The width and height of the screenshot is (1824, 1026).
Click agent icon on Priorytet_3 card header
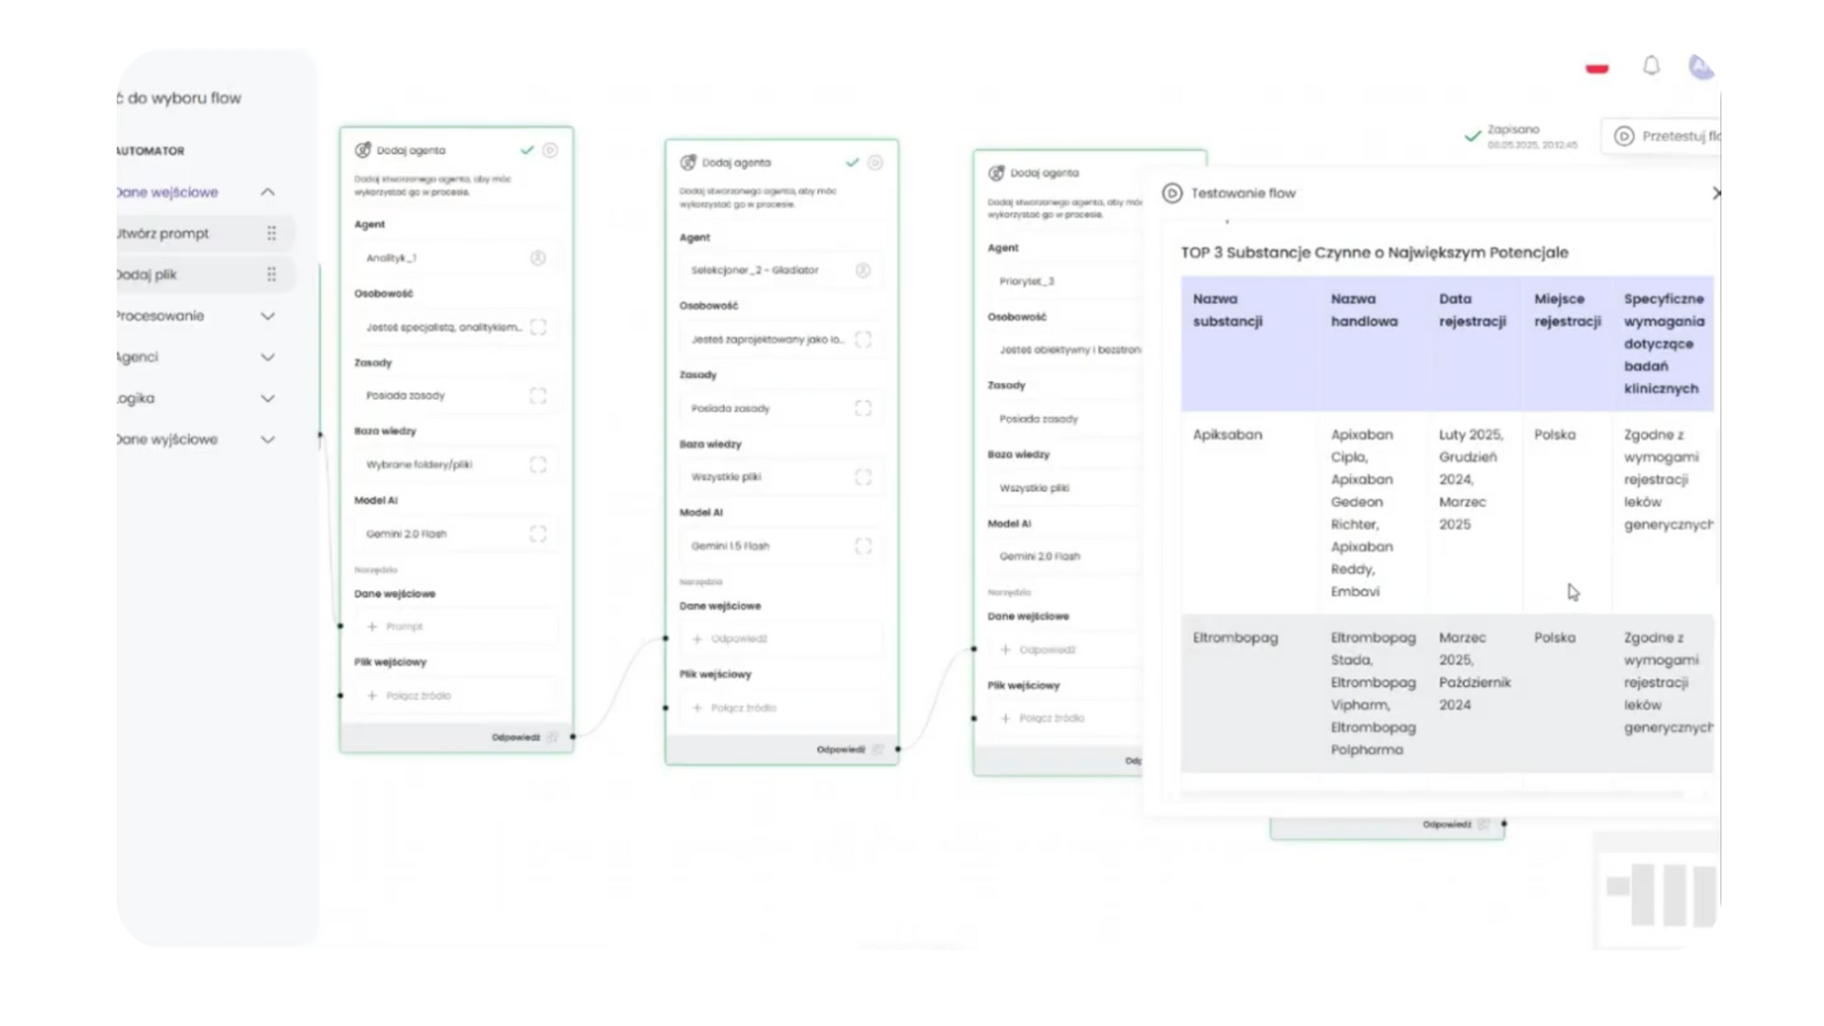point(996,173)
